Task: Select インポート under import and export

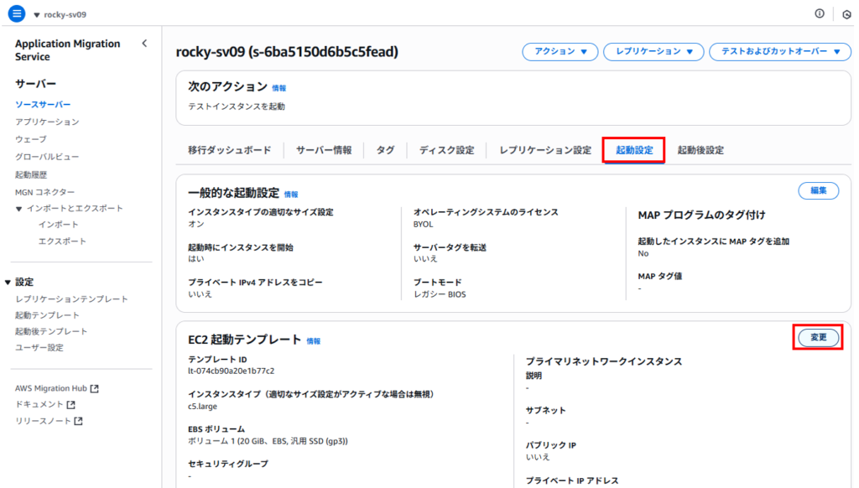Action: 58,225
